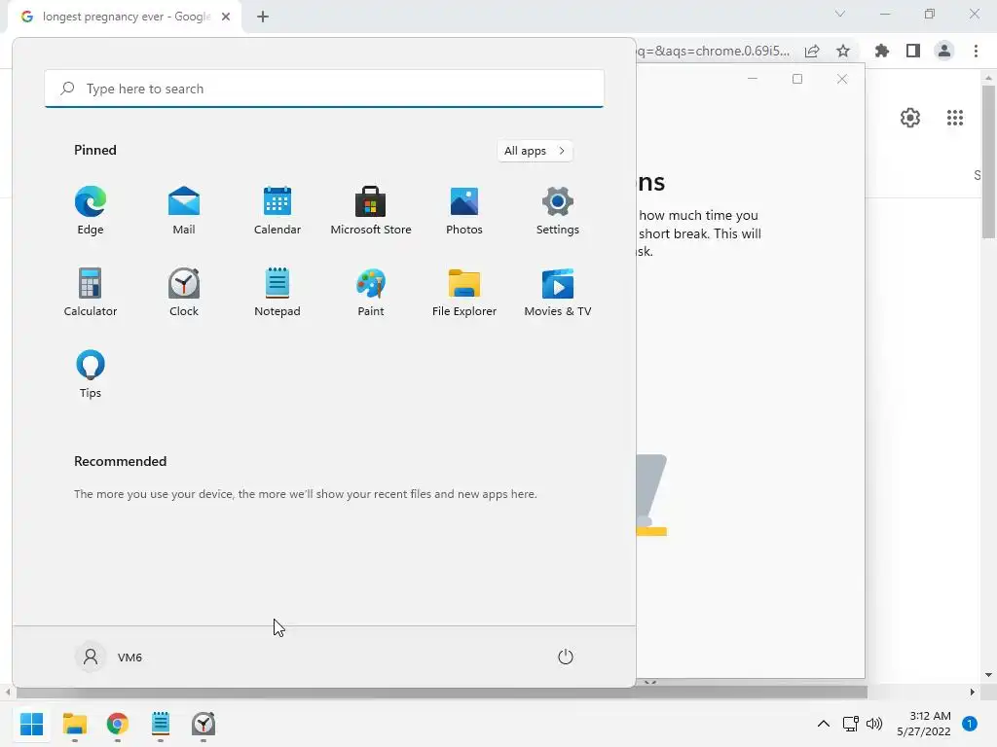The image size is (997, 747).
Task: Open a new Chrome tab
Action: 263,17
